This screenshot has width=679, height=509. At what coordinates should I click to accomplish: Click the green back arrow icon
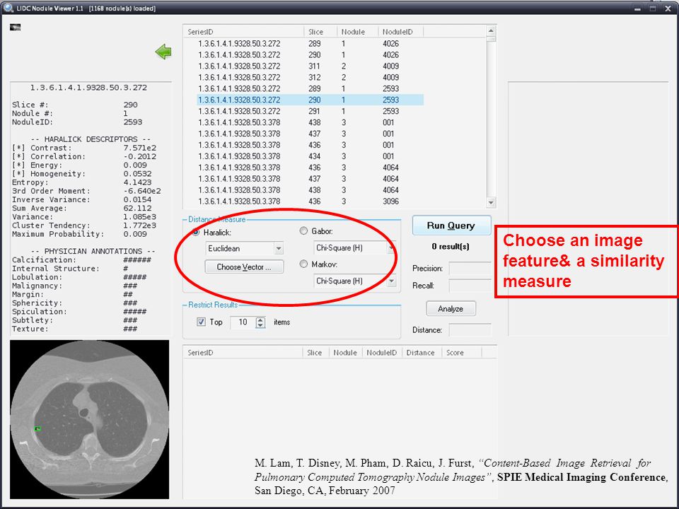163,52
